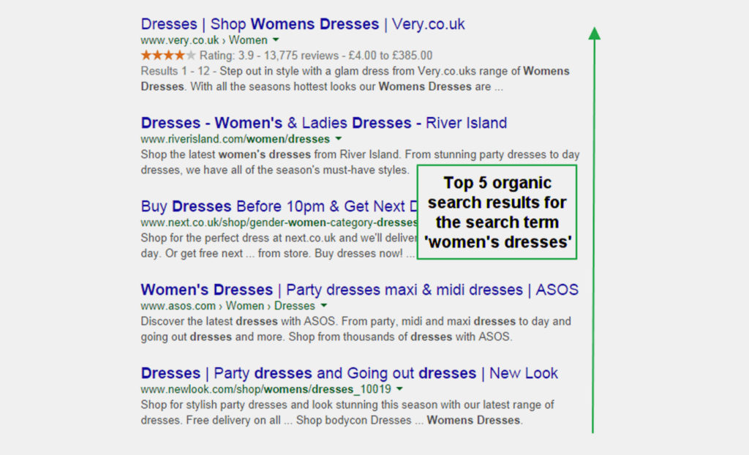This screenshot has width=749, height=455.
Task: Click the green www.newlook.com/shop/womens URL
Action: (266, 389)
